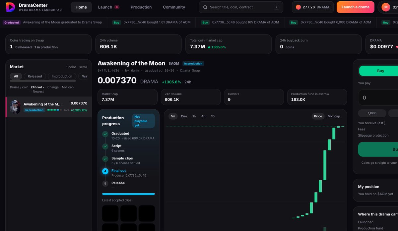Switch chart interval to 1m

[173, 116]
